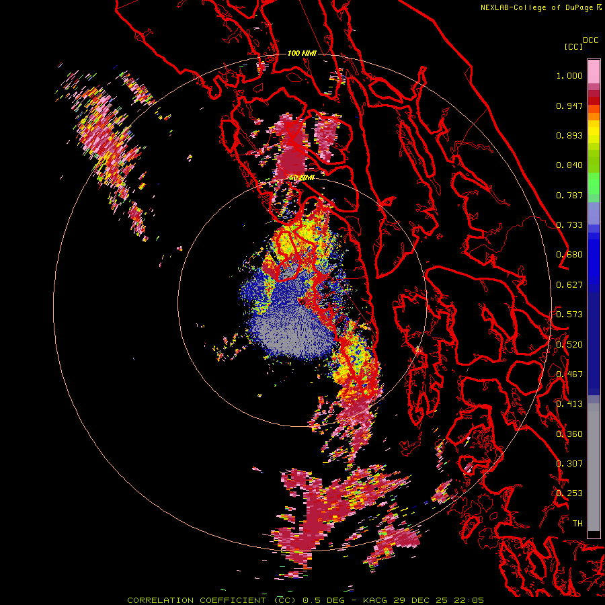Click the 100 NMI range ring label
This screenshot has height=605, width=605.
click(302, 53)
